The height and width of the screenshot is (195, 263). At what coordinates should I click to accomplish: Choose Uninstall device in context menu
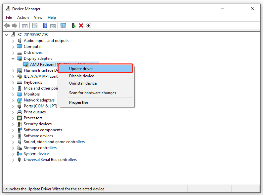click(x=96, y=83)
